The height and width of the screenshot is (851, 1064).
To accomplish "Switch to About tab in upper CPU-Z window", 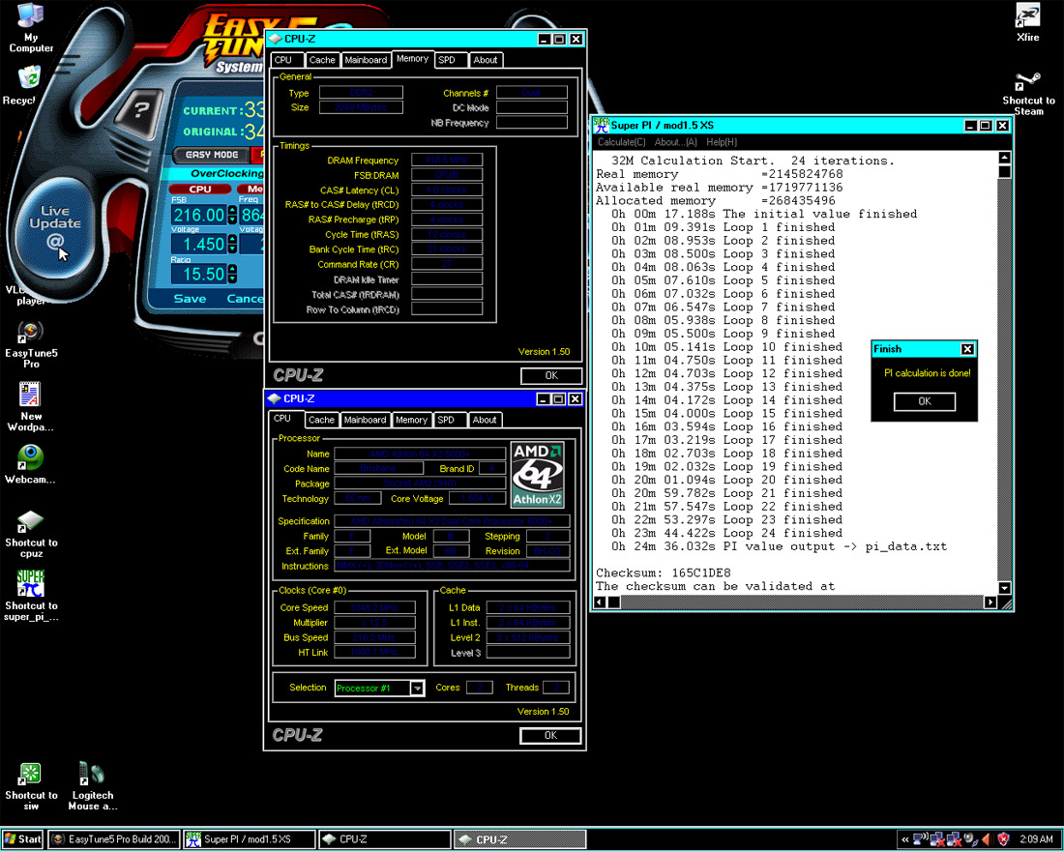I will click(486, 60).
